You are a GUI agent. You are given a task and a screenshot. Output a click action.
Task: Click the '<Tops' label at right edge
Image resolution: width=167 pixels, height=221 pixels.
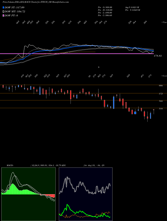pyautogui.click(x=164, y=22)
